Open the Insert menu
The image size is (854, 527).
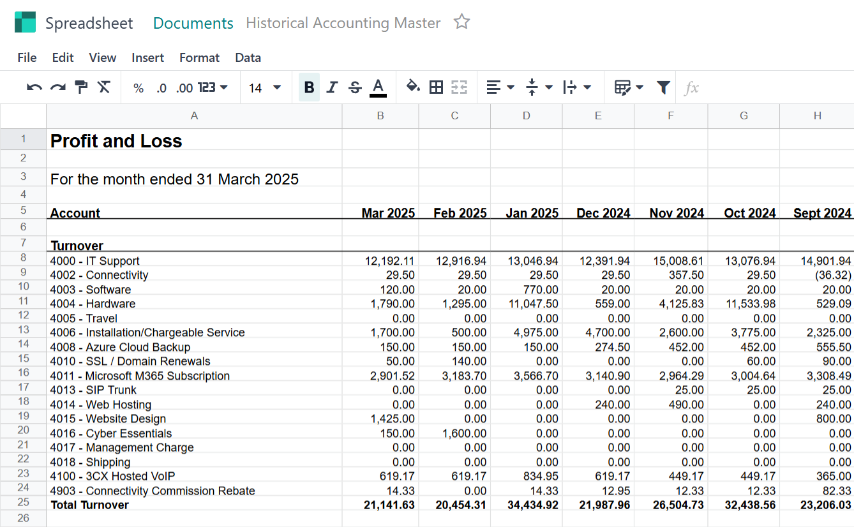(x=147, y=57)
